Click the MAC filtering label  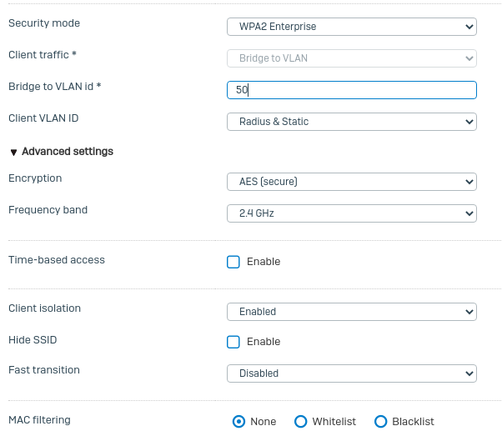click(x=39, y=420)
